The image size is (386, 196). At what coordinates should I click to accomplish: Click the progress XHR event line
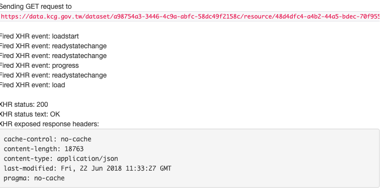(x=39, y=65)
